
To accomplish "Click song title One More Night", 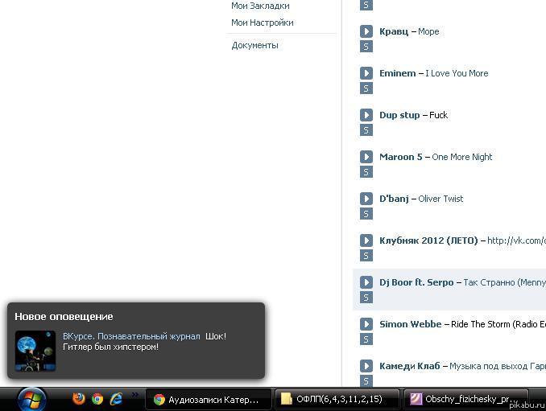I will click(461, 157).
